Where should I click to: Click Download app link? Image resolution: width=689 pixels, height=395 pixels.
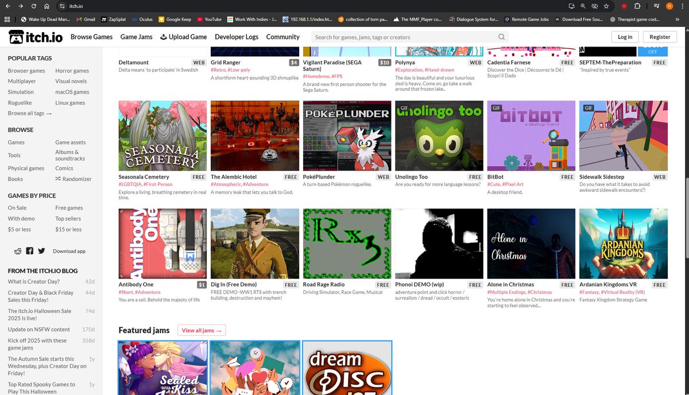[69, 251]
